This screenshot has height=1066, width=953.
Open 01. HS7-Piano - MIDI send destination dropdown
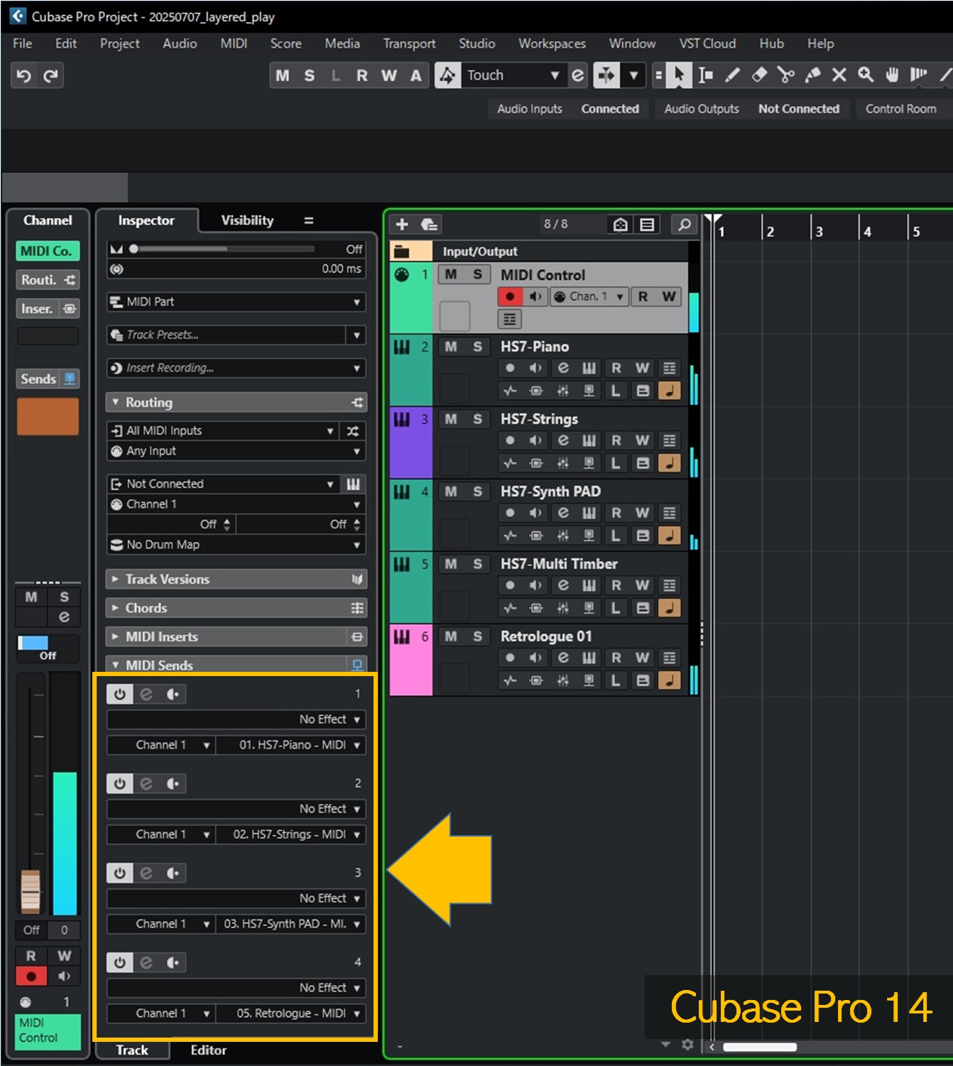coord(291,745)
